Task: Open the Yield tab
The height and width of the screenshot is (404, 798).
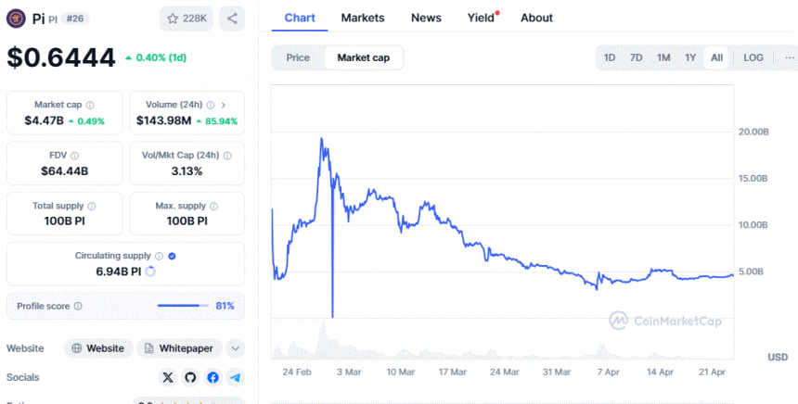Action: (x=482, y=18)
